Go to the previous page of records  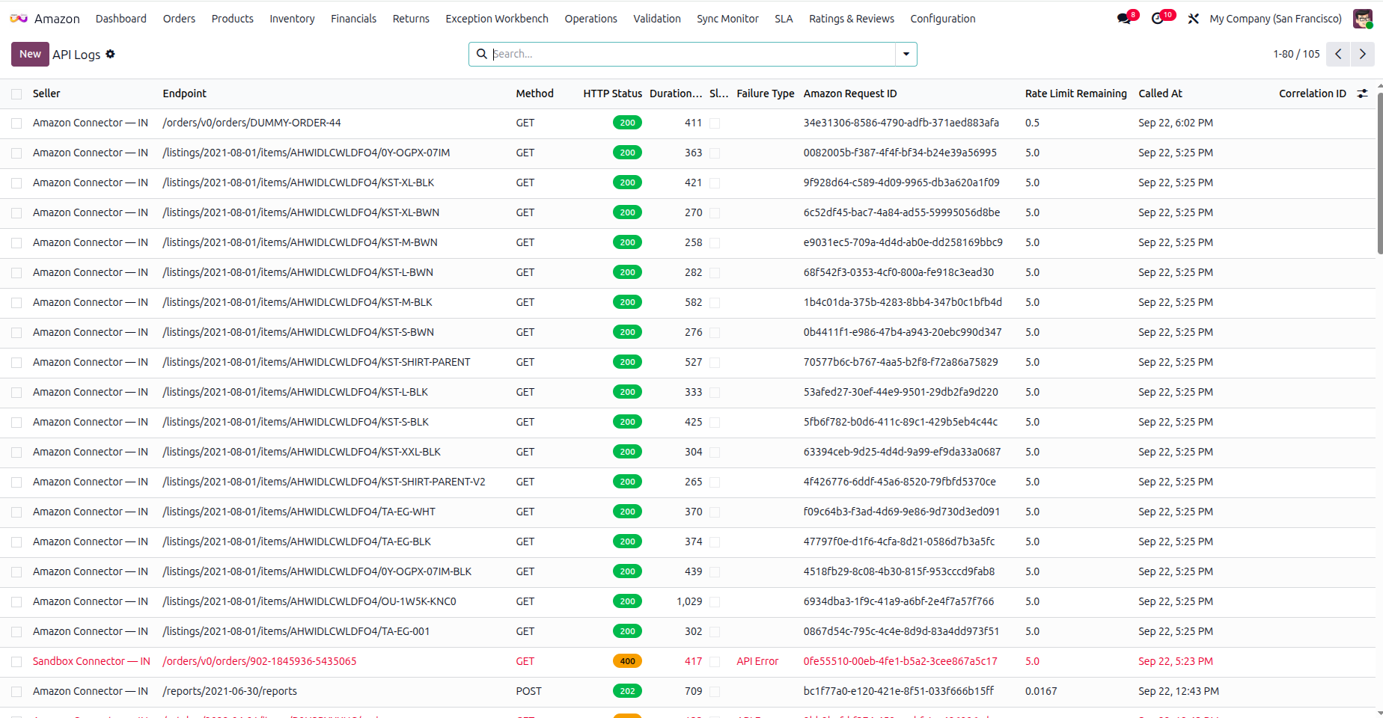pos(1338,54)
